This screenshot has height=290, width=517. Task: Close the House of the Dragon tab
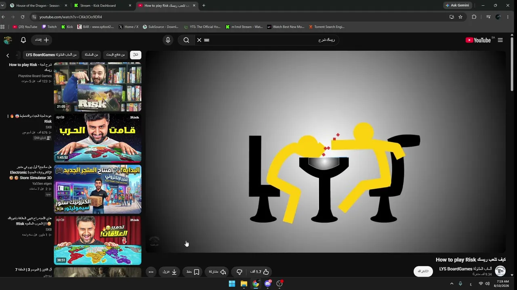(x=66, y=6)
